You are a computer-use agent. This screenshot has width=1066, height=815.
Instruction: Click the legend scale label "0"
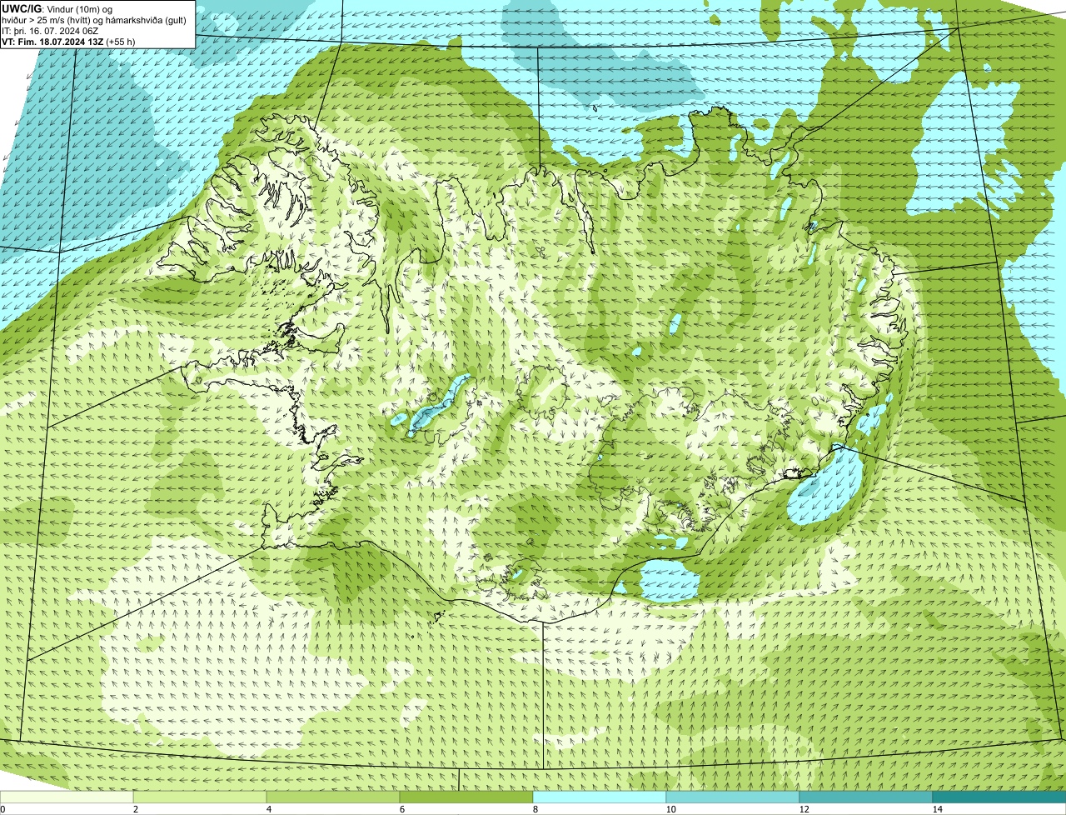click(x=2, y=809)
